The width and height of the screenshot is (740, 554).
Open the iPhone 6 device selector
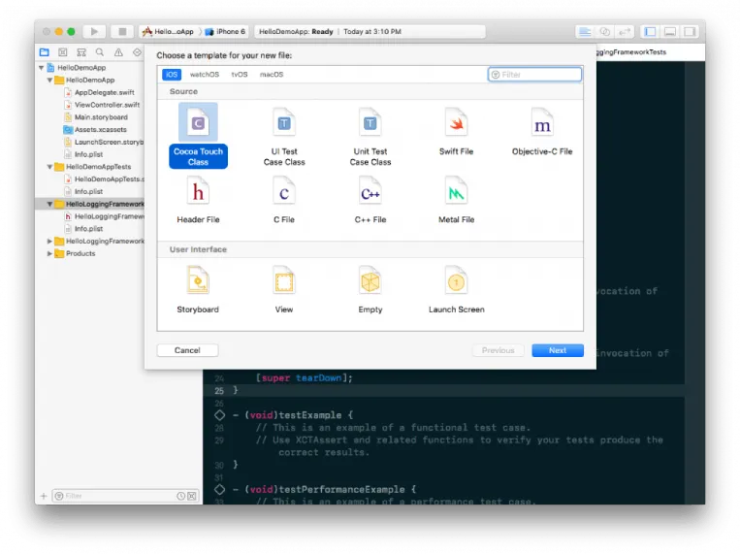(x=226, y=32)
